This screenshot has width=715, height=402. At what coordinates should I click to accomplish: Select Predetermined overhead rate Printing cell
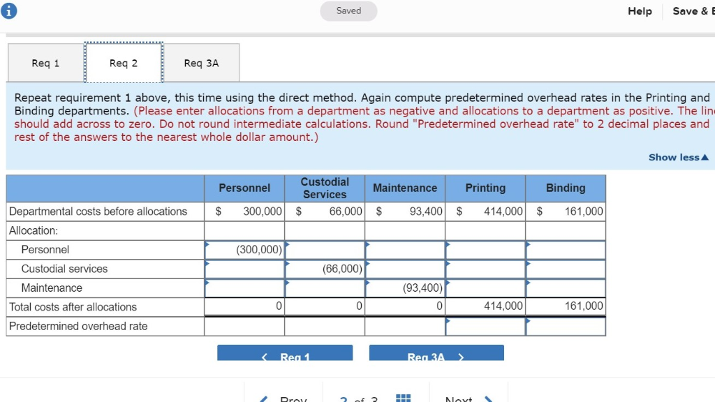click(x=485, y=327)
